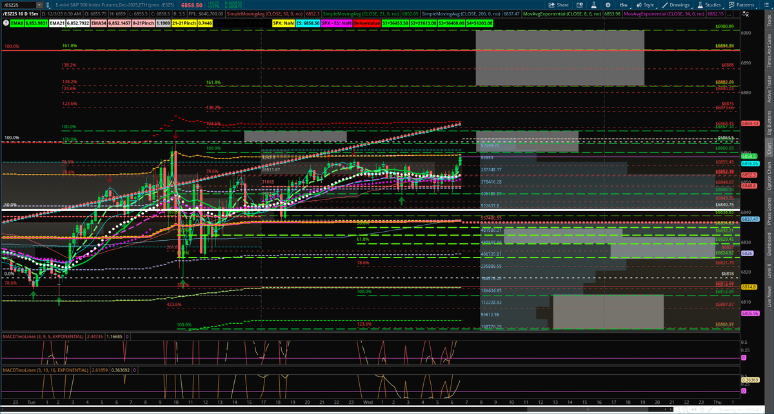Open the chart message/info icon next to Share

[579, 5]
